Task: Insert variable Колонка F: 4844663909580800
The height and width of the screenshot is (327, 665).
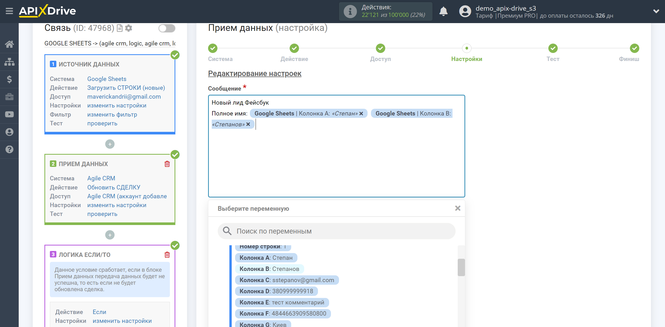Action: [x=283, y=314]
